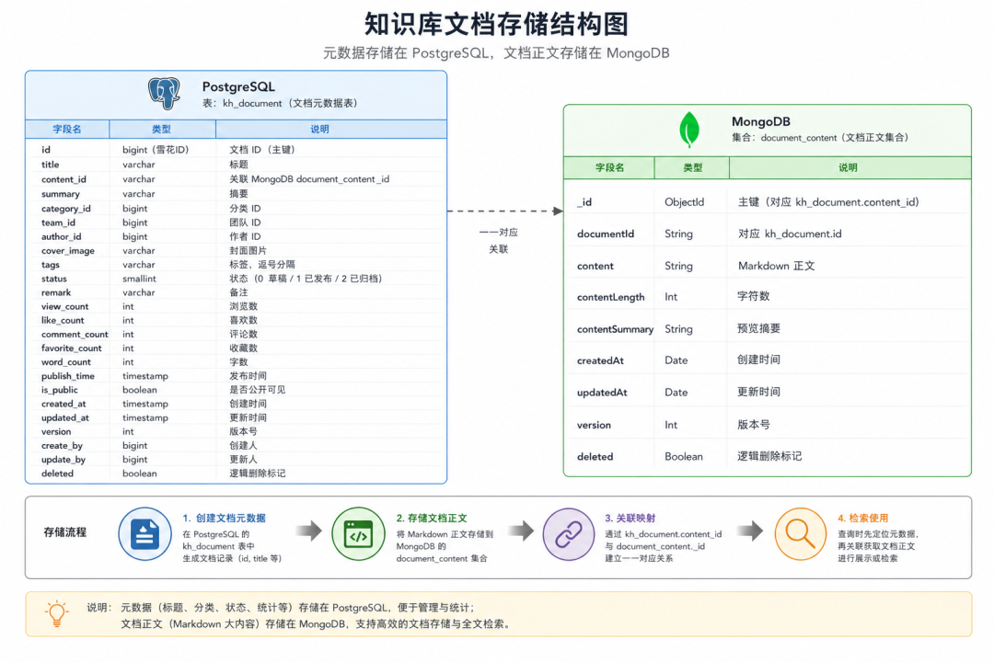Click the publish_time field name

[68, 376]
